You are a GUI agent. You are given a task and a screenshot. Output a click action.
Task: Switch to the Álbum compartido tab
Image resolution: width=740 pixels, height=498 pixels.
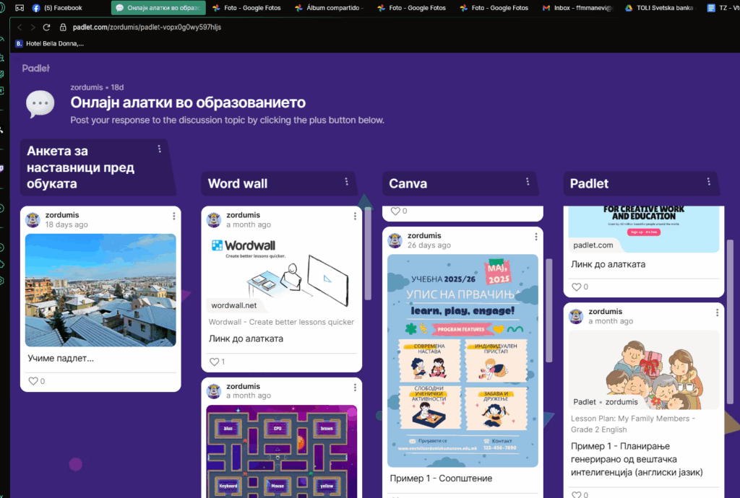point(329,8)
